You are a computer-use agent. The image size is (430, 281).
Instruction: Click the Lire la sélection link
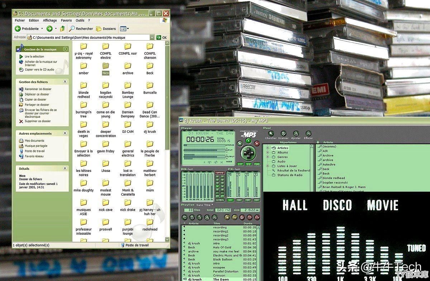click(32, 56)
